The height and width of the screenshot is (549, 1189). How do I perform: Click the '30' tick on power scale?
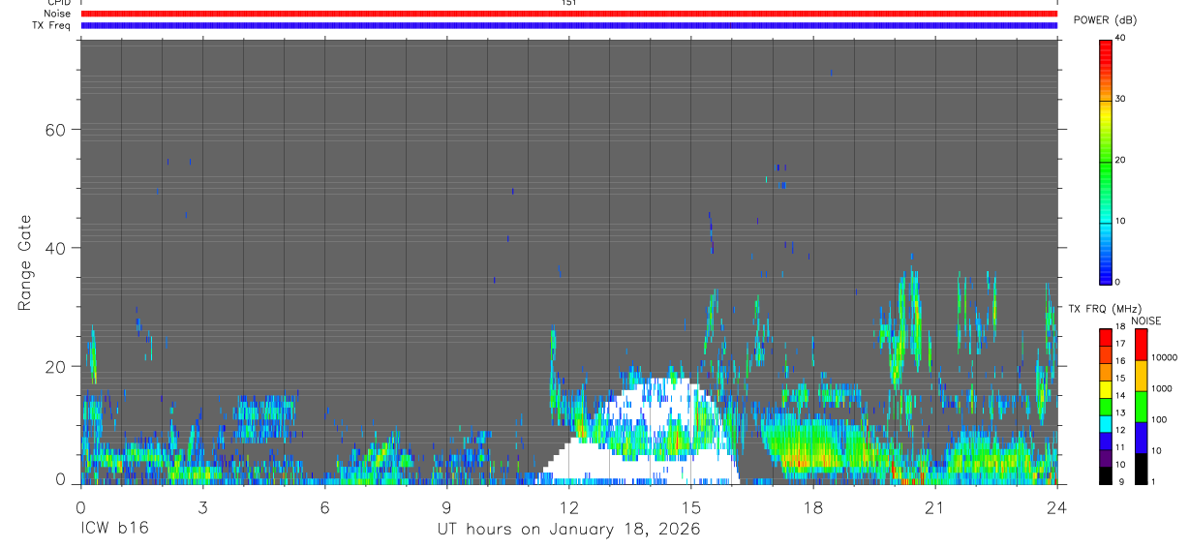coord(1122,99)
